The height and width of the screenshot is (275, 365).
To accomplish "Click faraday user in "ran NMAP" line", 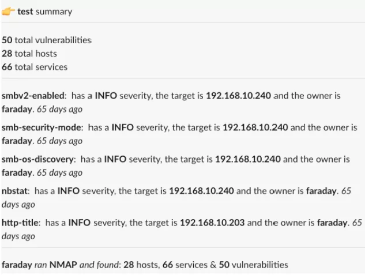I will (x=16, y=265).
